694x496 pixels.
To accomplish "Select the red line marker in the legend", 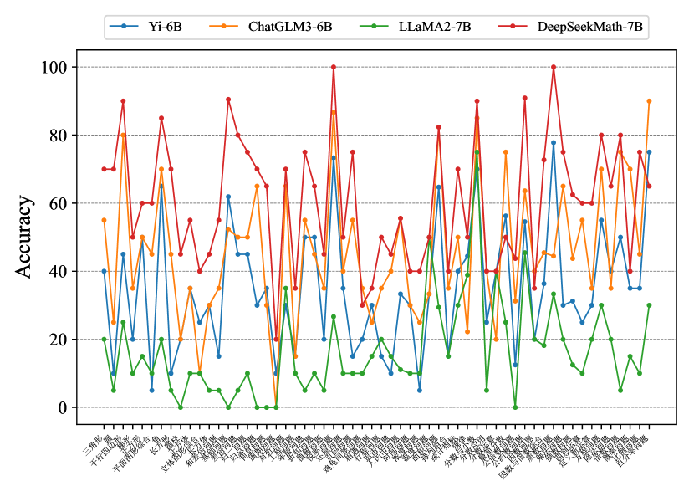I will [x=513, y=27].
